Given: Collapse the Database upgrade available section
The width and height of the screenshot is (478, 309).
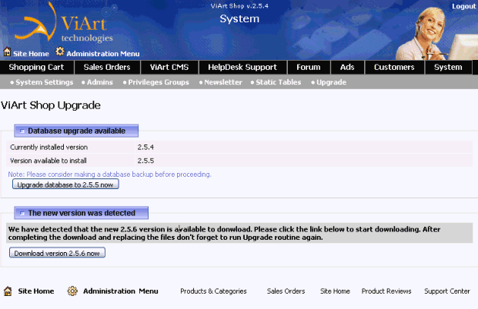Looking at the screenshot, I should (22, 131).
